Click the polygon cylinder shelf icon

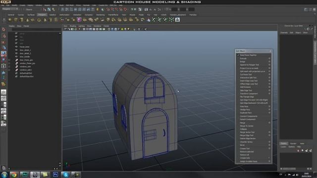[x=21, y=20]
